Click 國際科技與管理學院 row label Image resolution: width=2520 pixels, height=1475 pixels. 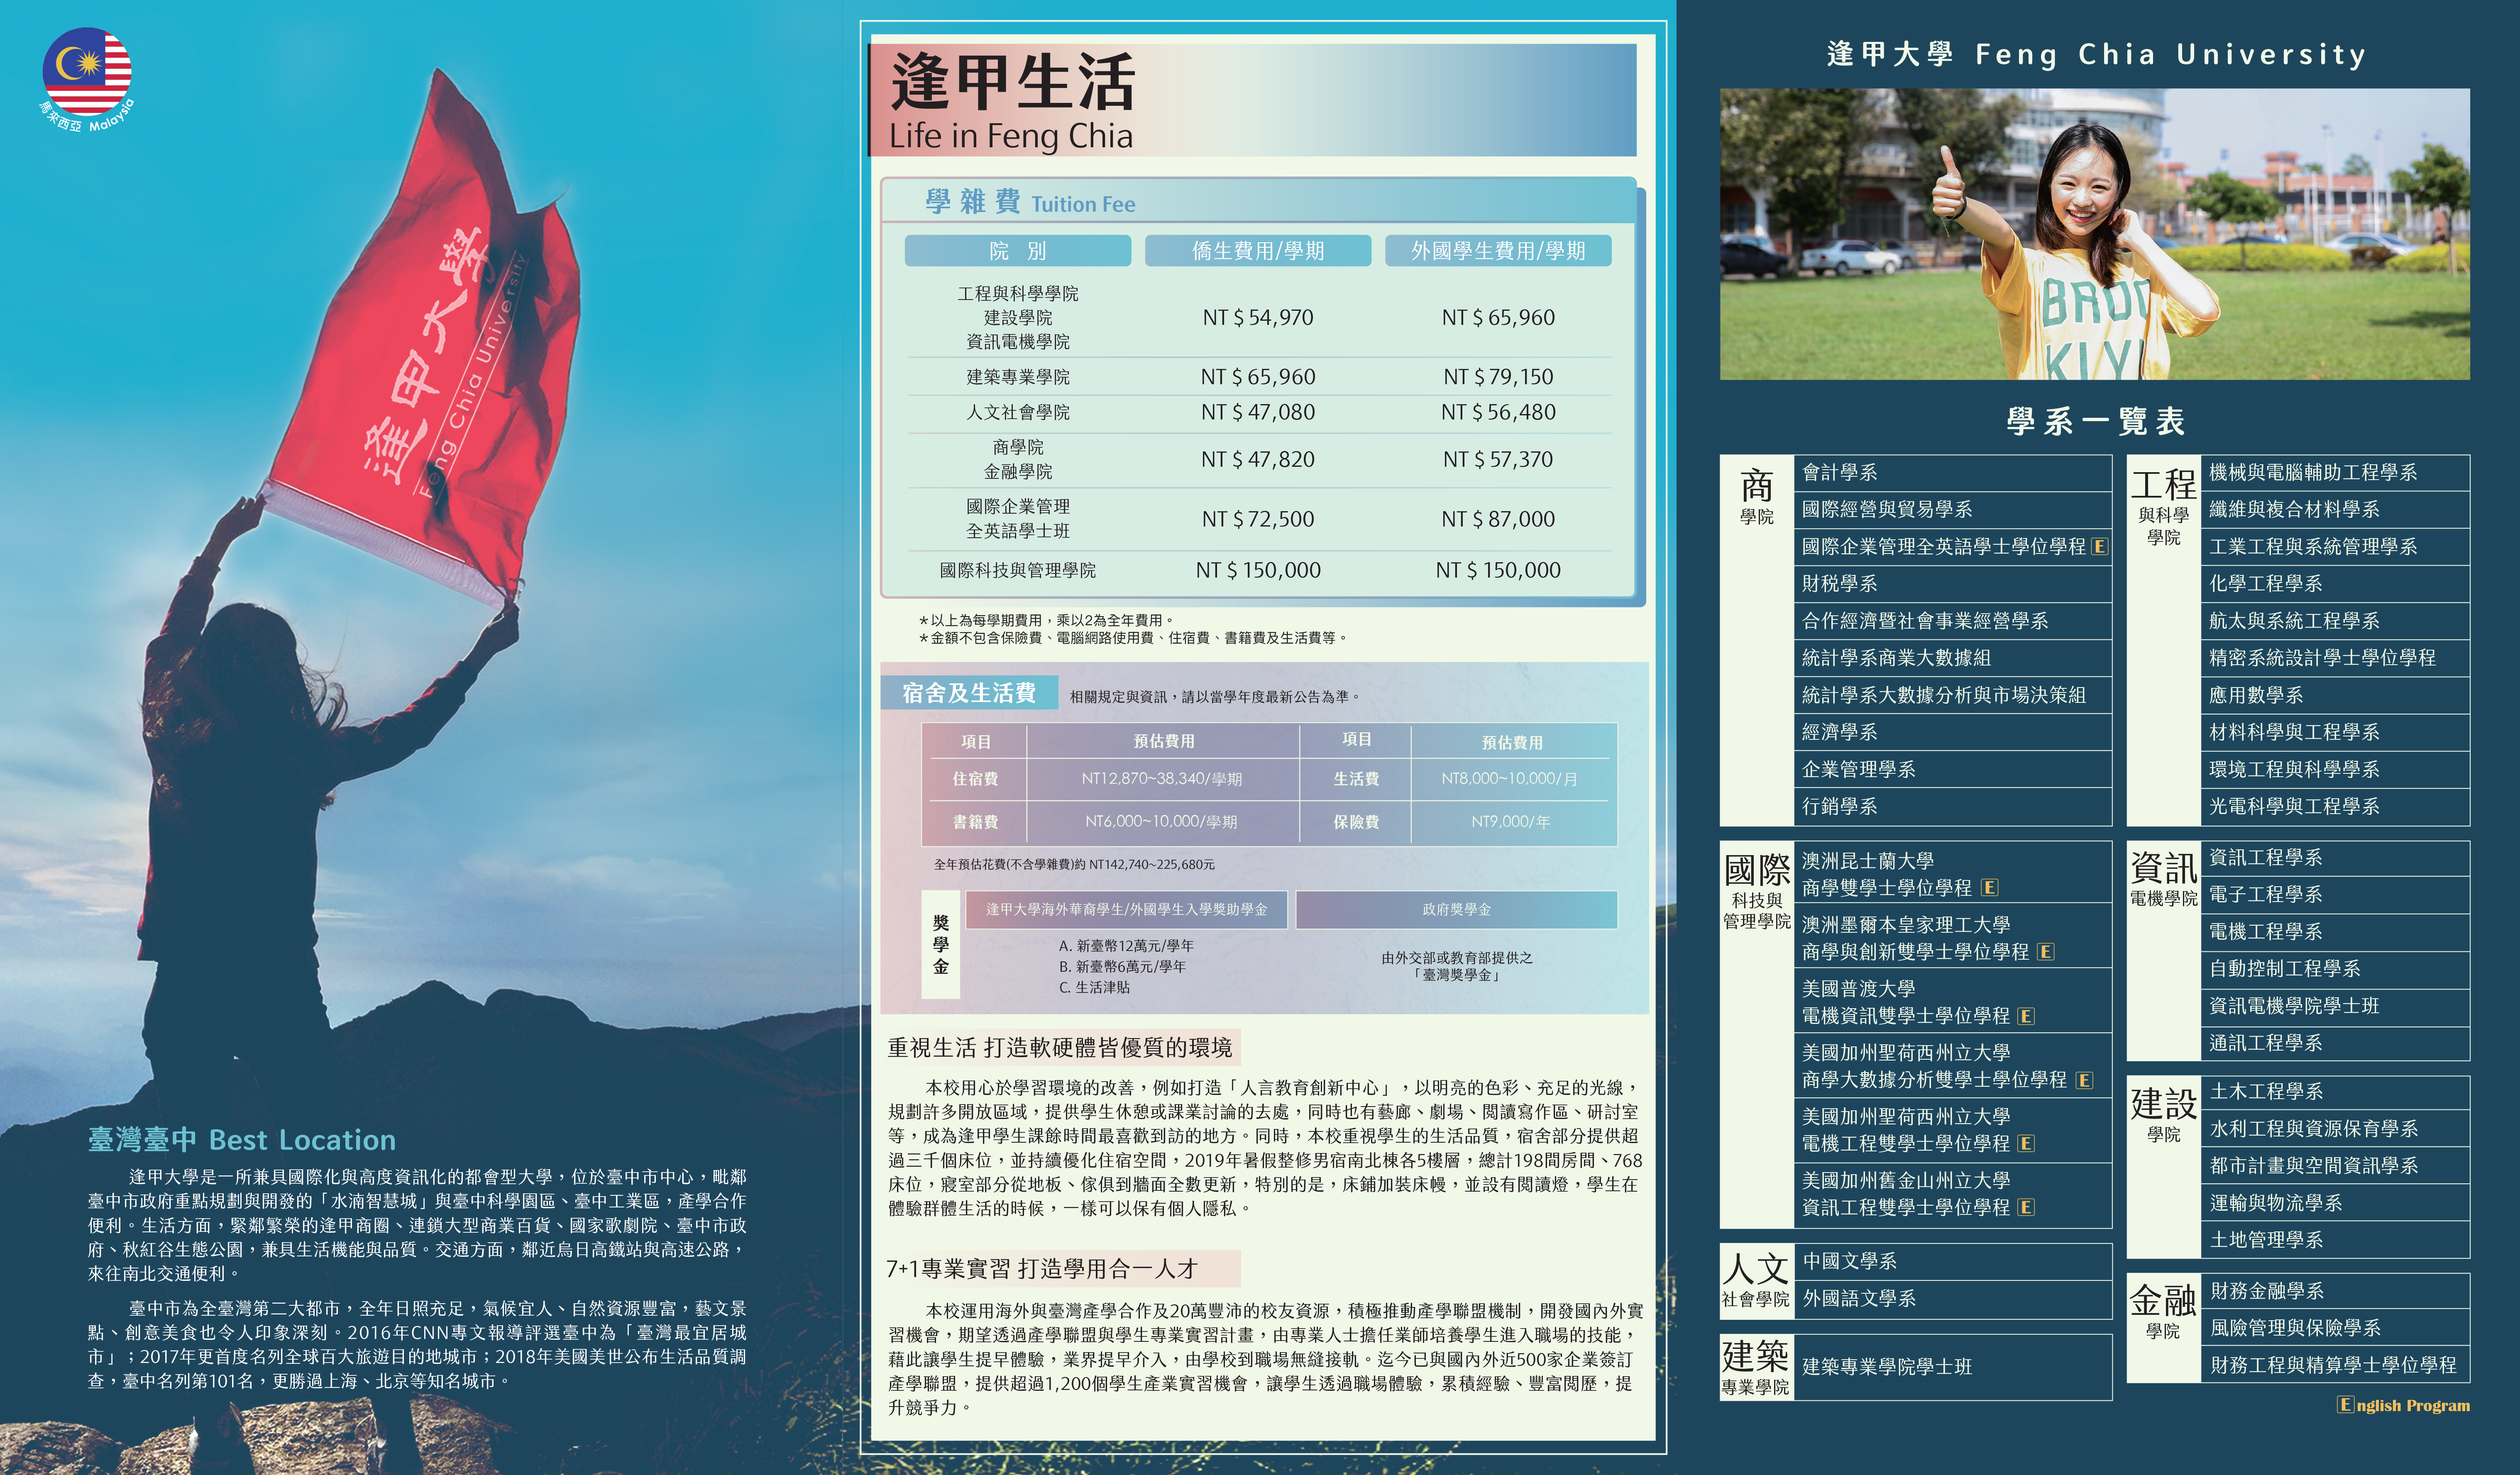click(1017, 570)
